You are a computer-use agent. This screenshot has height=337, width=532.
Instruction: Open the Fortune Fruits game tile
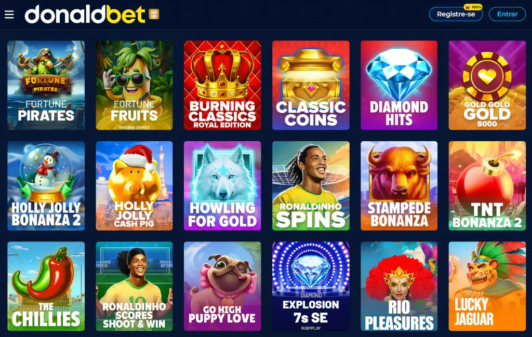click(x=135, y=85)
